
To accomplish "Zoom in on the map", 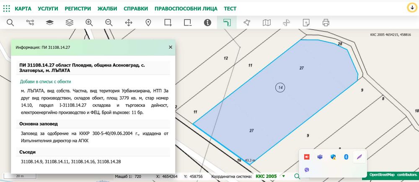I will click(x=89, y=23).
